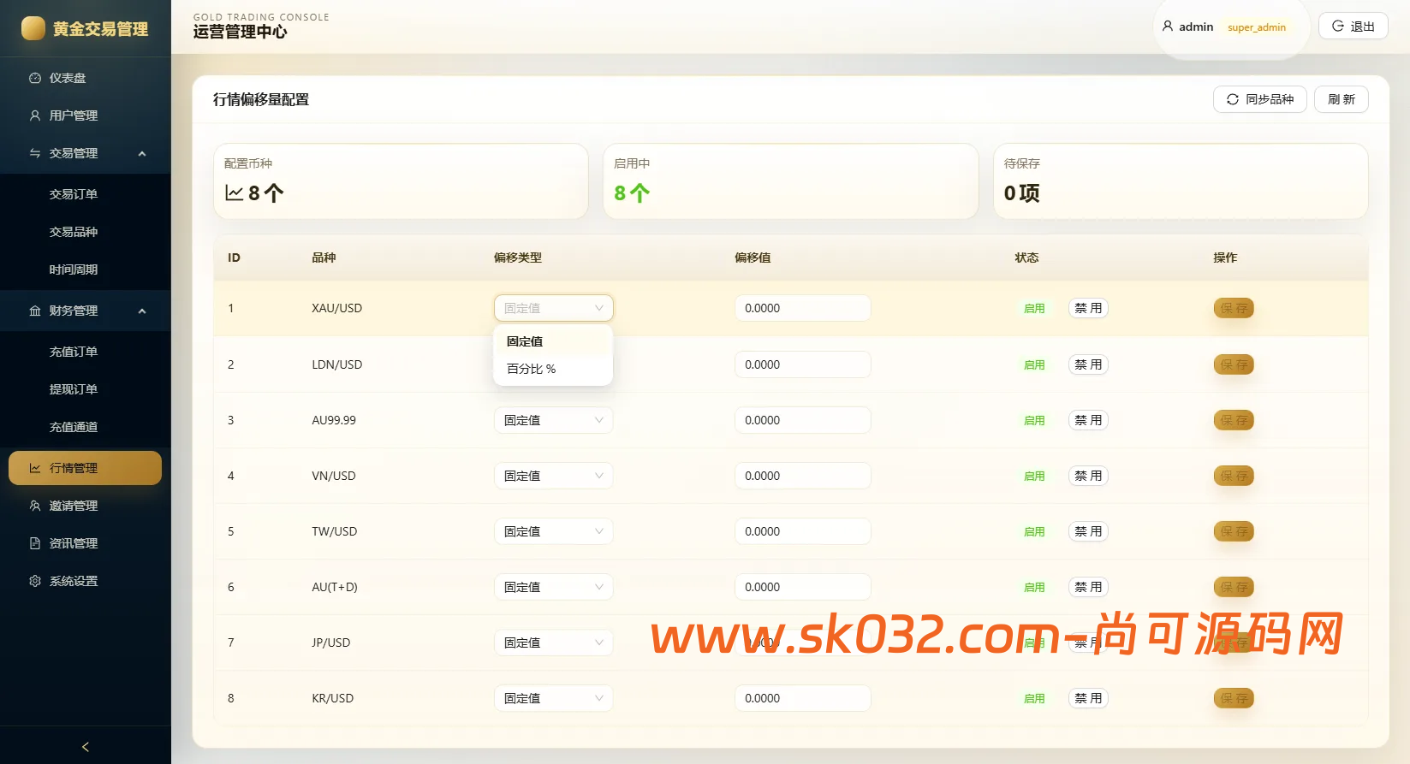This screenshot has height=764, width=1410.
Task: Open offset type dropdown for VN/USD
Action: pos(554,476)
